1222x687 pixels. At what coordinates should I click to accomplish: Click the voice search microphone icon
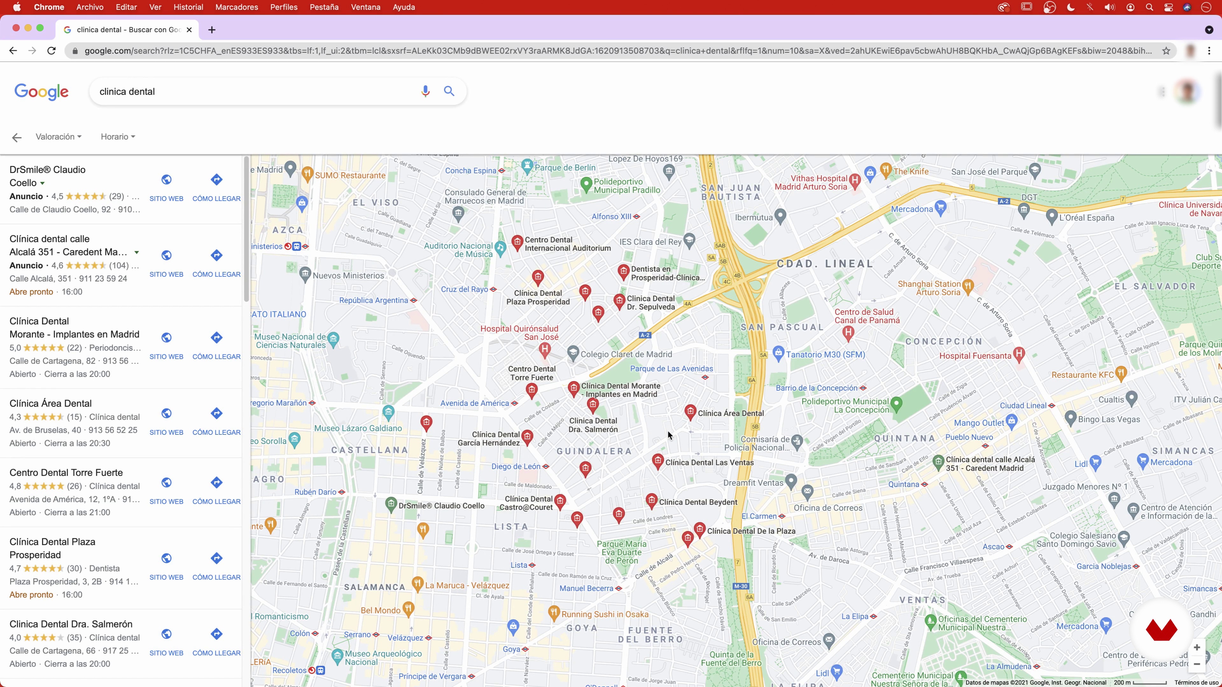click(x=425, y=92)
